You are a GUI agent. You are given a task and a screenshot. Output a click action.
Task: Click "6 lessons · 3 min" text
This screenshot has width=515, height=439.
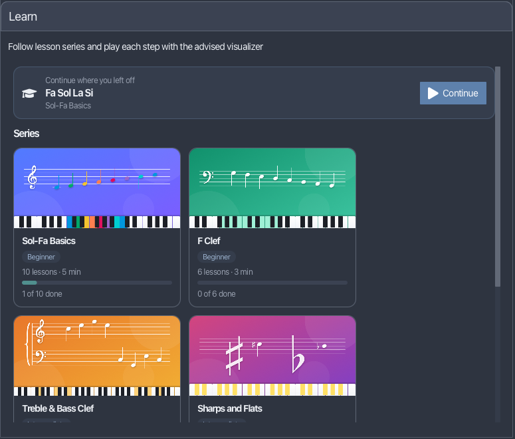click(x=225, y=272)
